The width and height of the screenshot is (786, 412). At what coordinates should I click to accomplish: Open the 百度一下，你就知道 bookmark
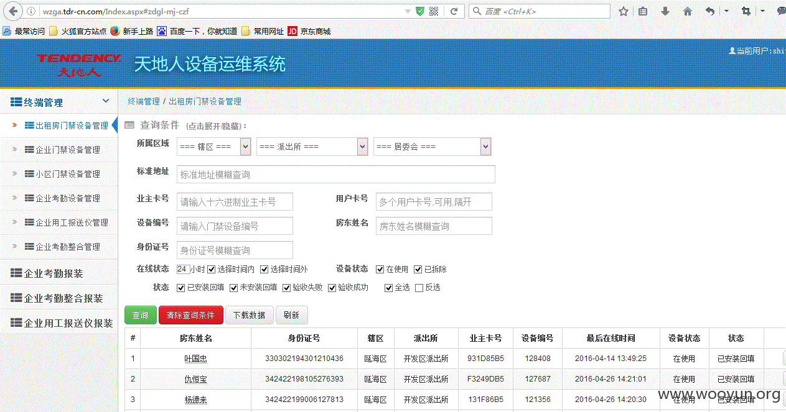(197, 31)
